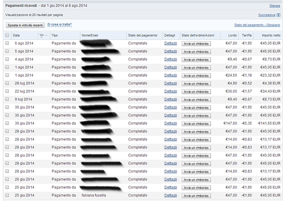The width and height of the screenshot is (284, 201).
Task: Click the Tipo column header
Action: click(x=55, y=35)
